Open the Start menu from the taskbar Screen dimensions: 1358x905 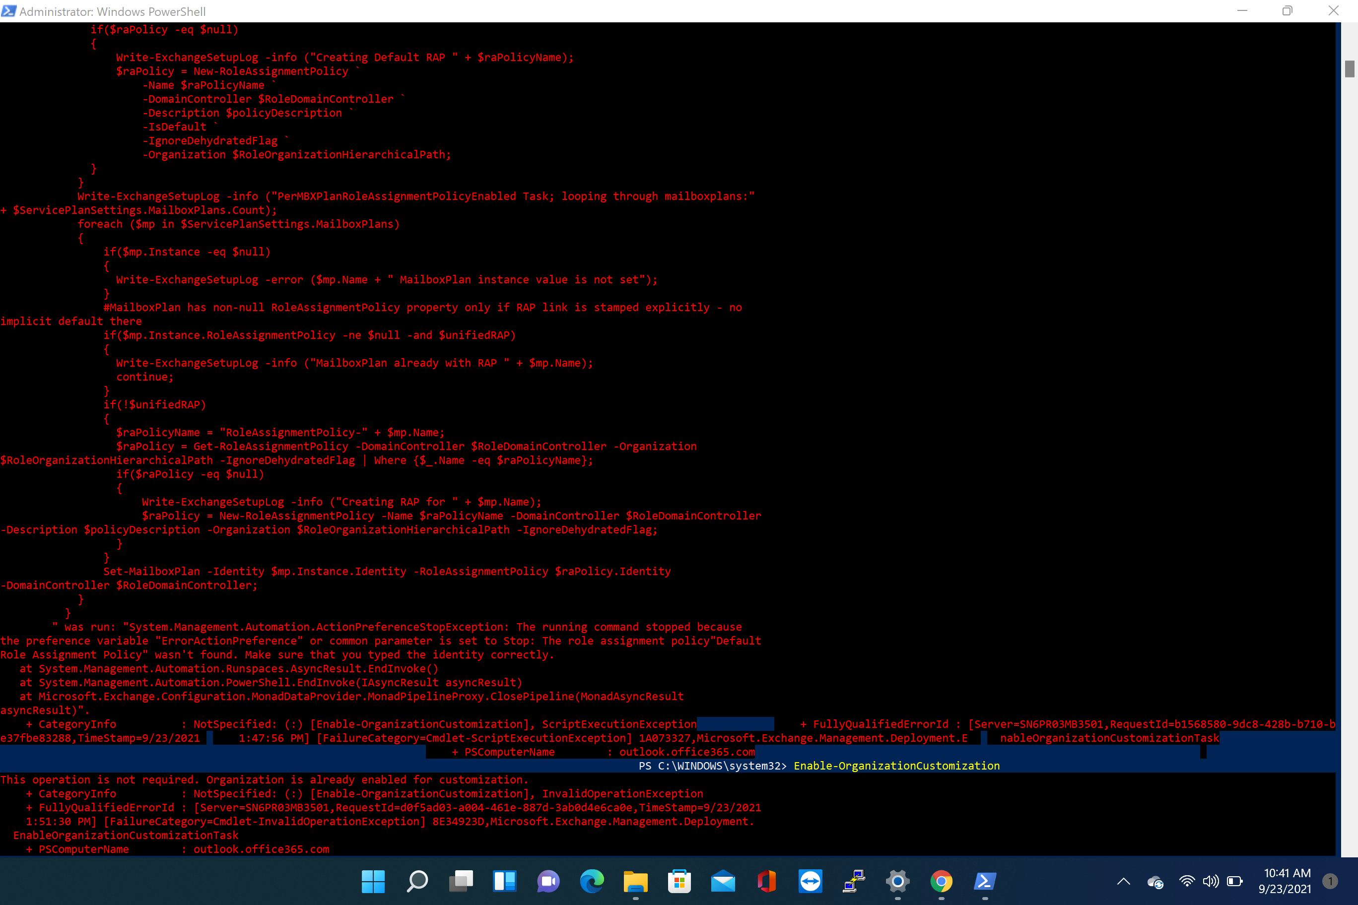coord(373,882)
